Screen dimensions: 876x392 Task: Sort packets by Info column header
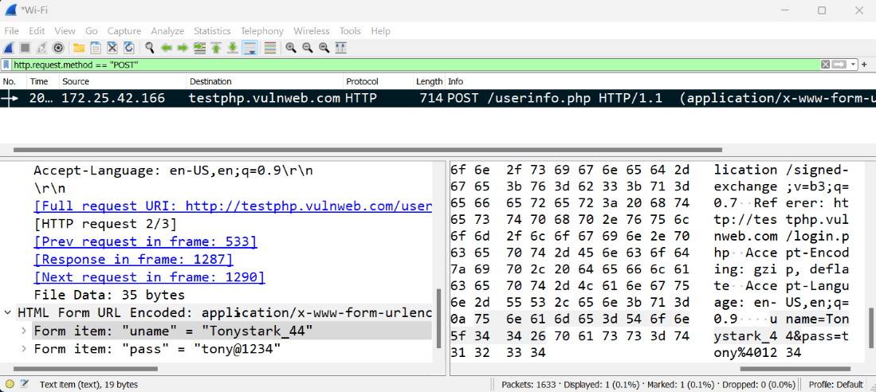[x=660, y=81]
